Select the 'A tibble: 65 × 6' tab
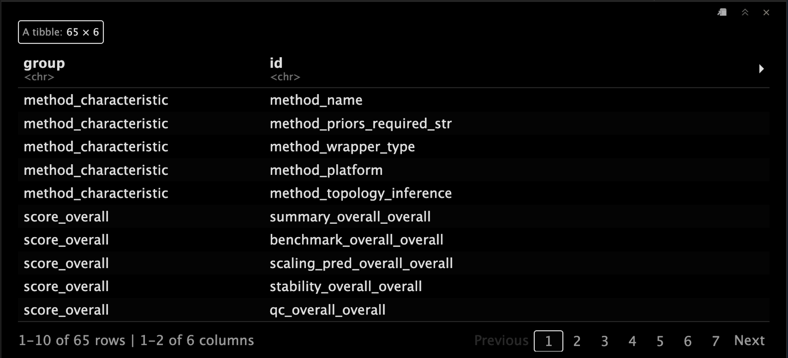 tap(61, 32)
